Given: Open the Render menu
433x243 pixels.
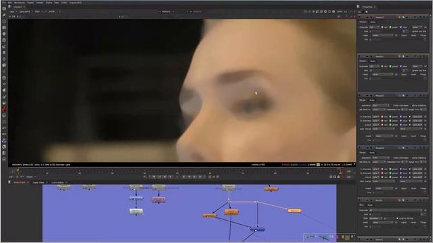Looking at the screenshot, I should pos(40,3).
